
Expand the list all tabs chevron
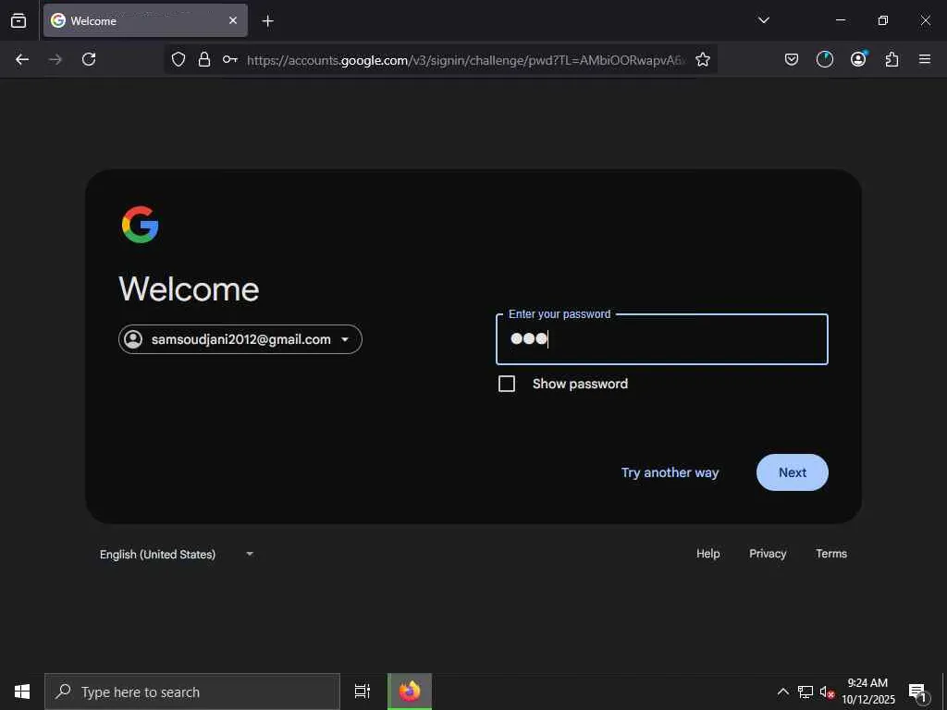click(x=763, y=20)
